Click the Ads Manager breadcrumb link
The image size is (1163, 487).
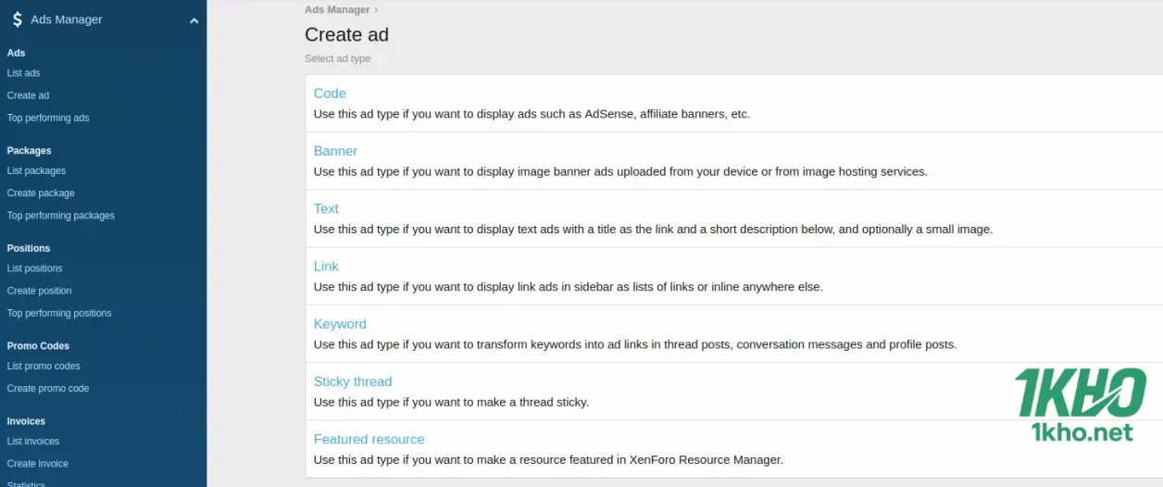click(337, 10)
